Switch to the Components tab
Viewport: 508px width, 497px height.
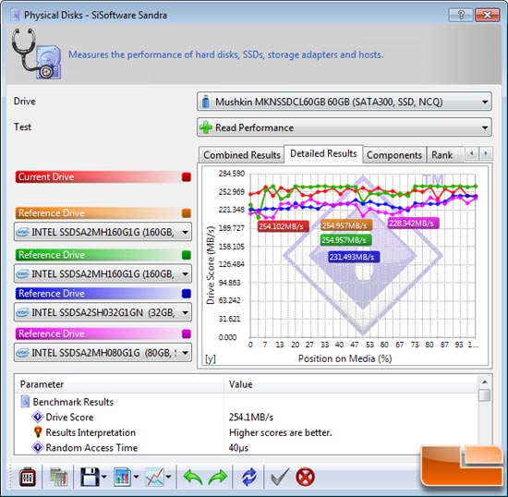(394, 155)
